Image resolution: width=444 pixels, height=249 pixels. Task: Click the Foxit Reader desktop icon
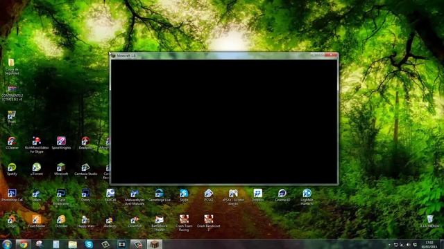(37, 221)
